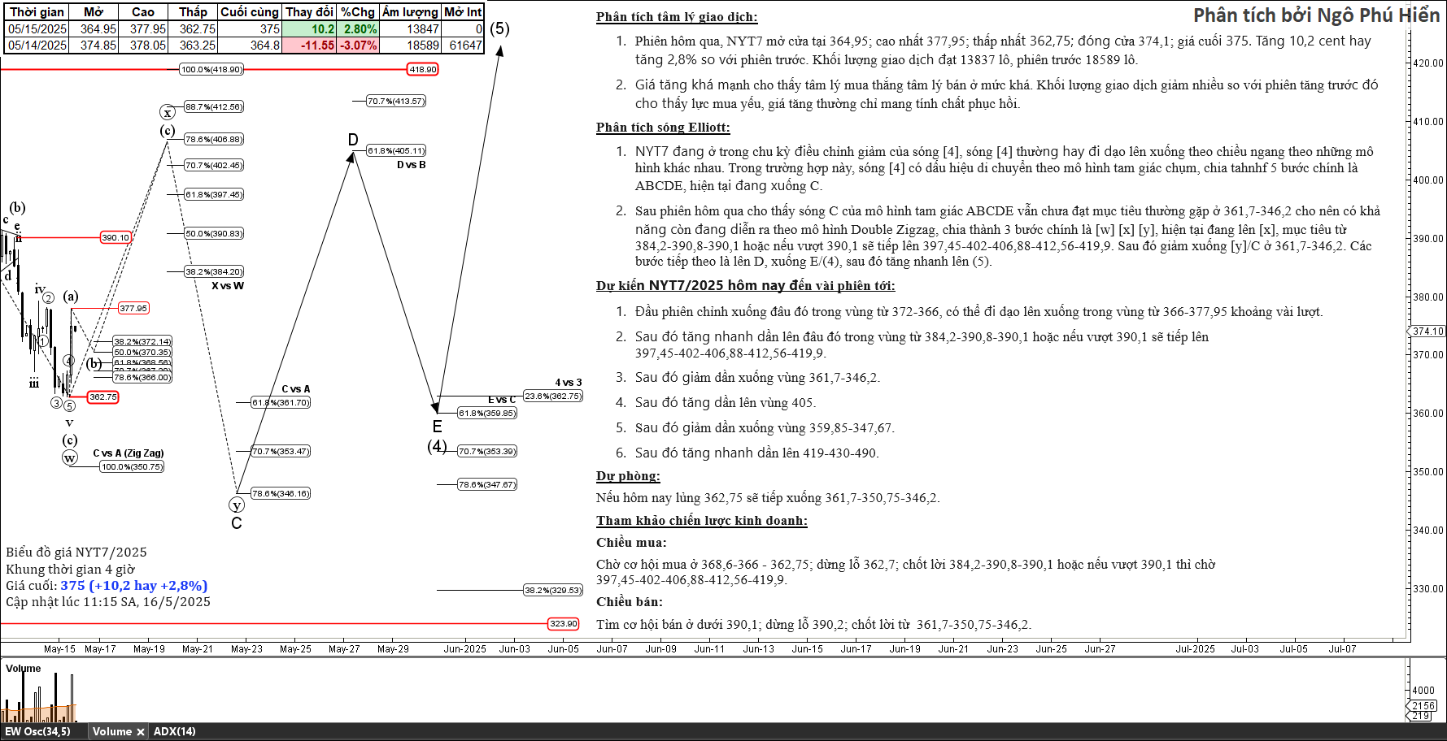Screen dimensions: 1447x741
Task: Click the 10.2 green Thay đổi cell
Action: (309, 29)
